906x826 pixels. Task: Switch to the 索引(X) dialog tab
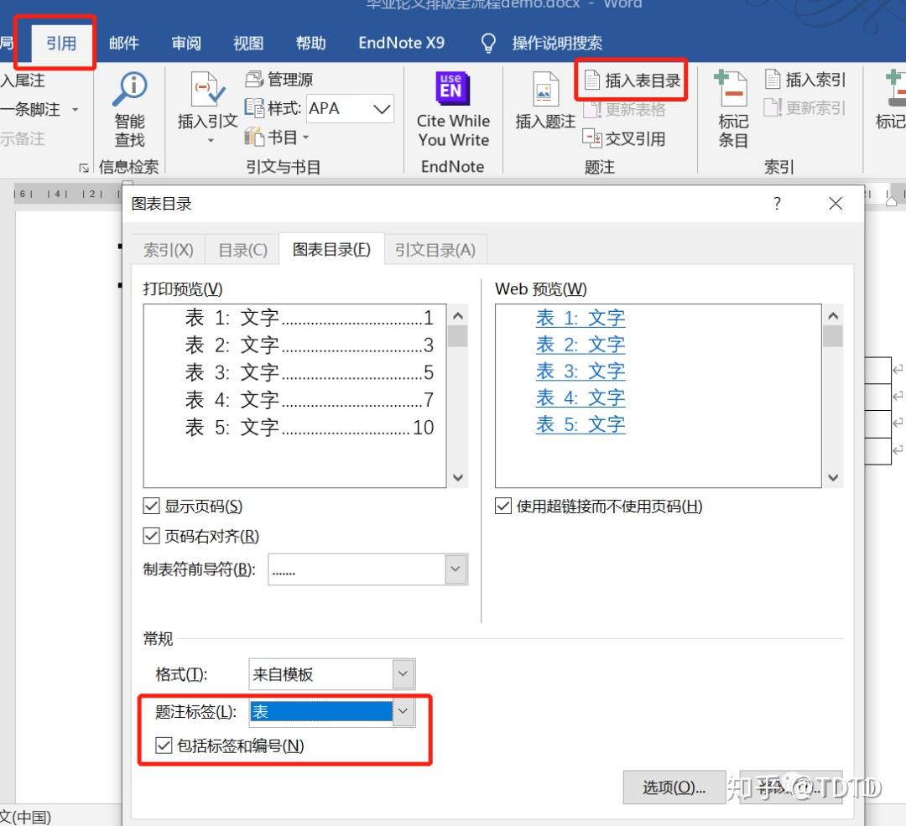[168, 250]
